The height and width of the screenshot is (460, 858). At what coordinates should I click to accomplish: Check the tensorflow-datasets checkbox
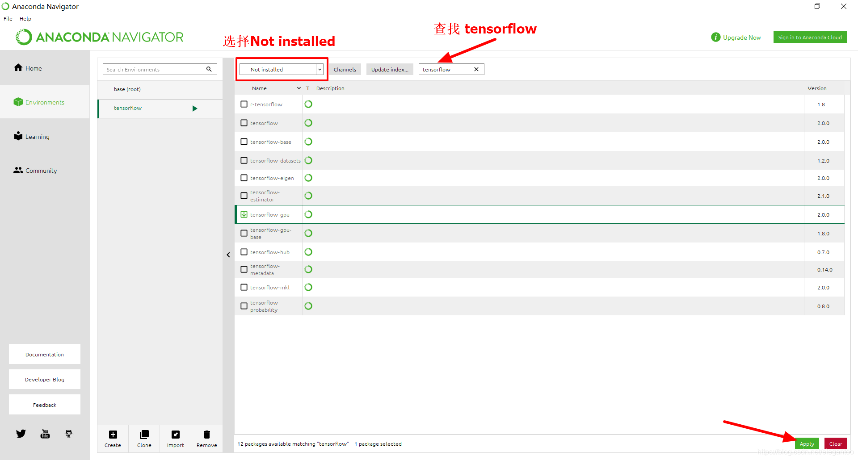click(x=244, y=160)
